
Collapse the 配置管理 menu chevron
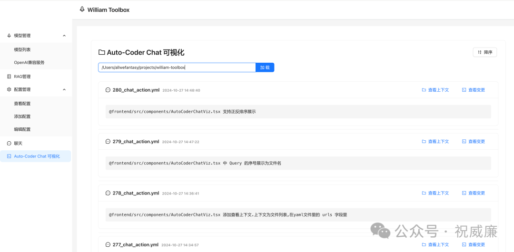(64, 89)
